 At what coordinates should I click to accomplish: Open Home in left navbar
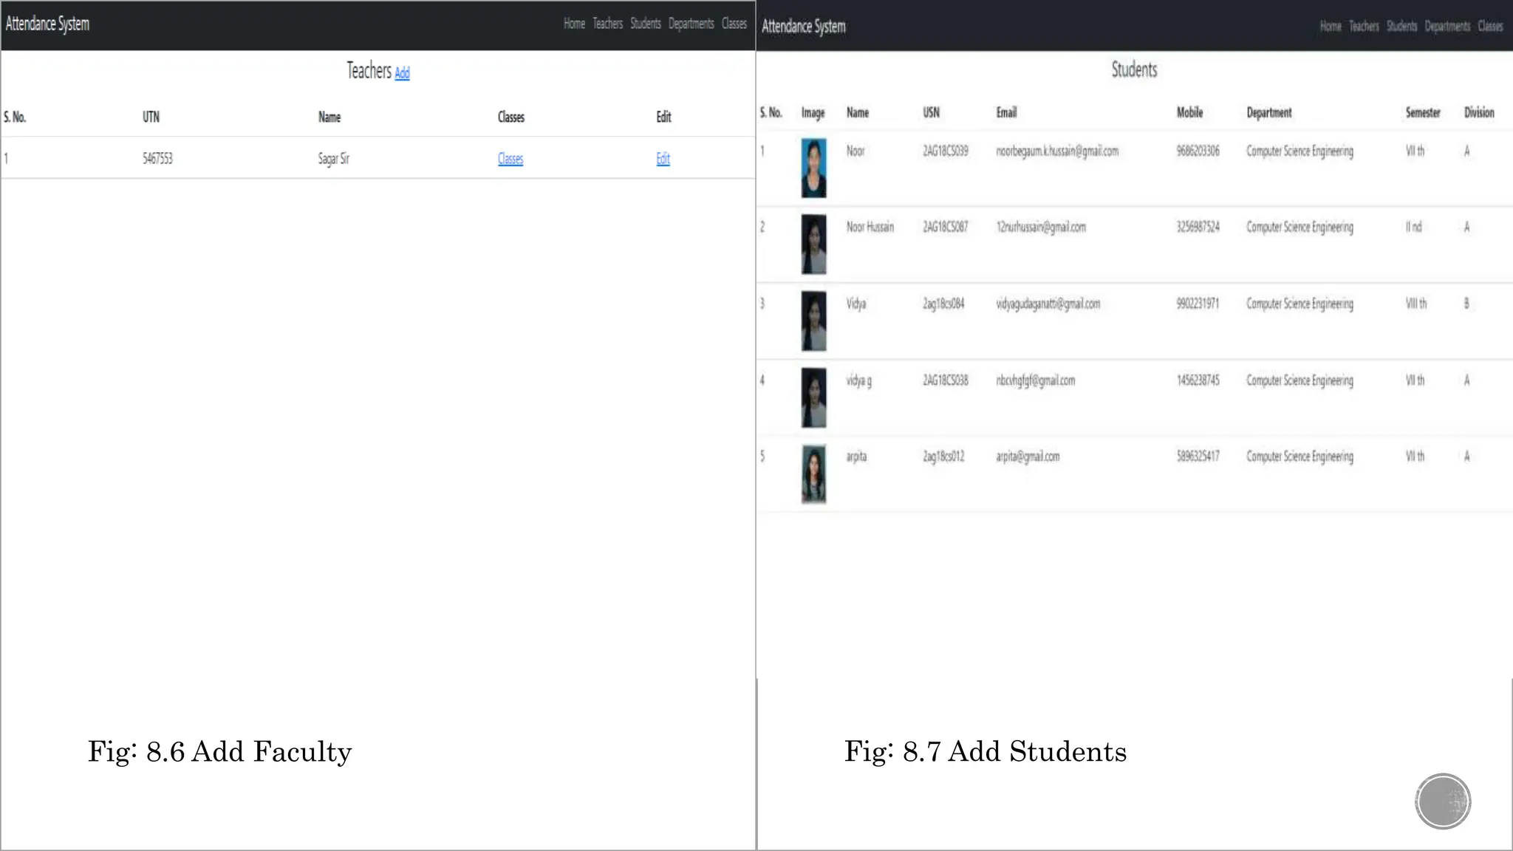(x=574, y=24)
